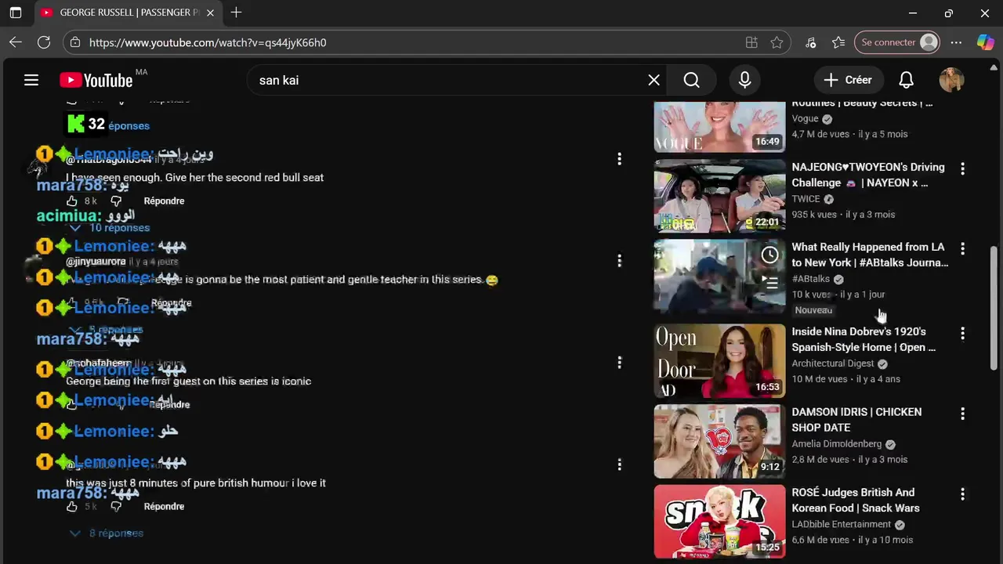Open options for the british humour comment
The image size is (1003, 564).
pyautogui.click(x=619, y=464)
